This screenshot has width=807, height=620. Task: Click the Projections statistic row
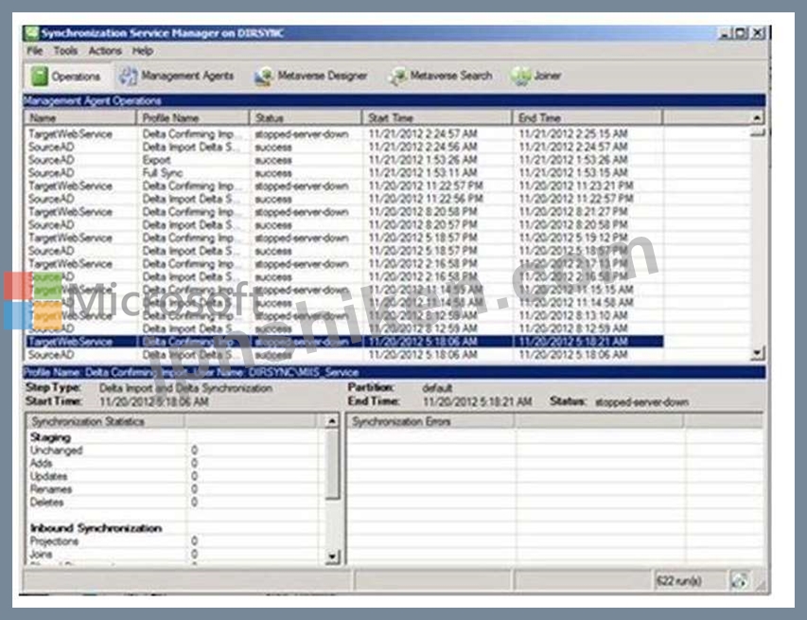174,541
